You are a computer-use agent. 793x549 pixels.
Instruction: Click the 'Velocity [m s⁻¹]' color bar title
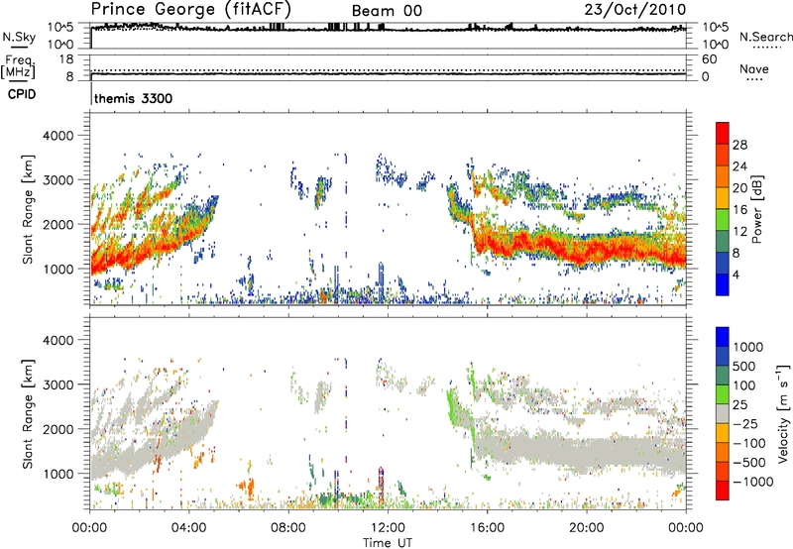(783, 412)
